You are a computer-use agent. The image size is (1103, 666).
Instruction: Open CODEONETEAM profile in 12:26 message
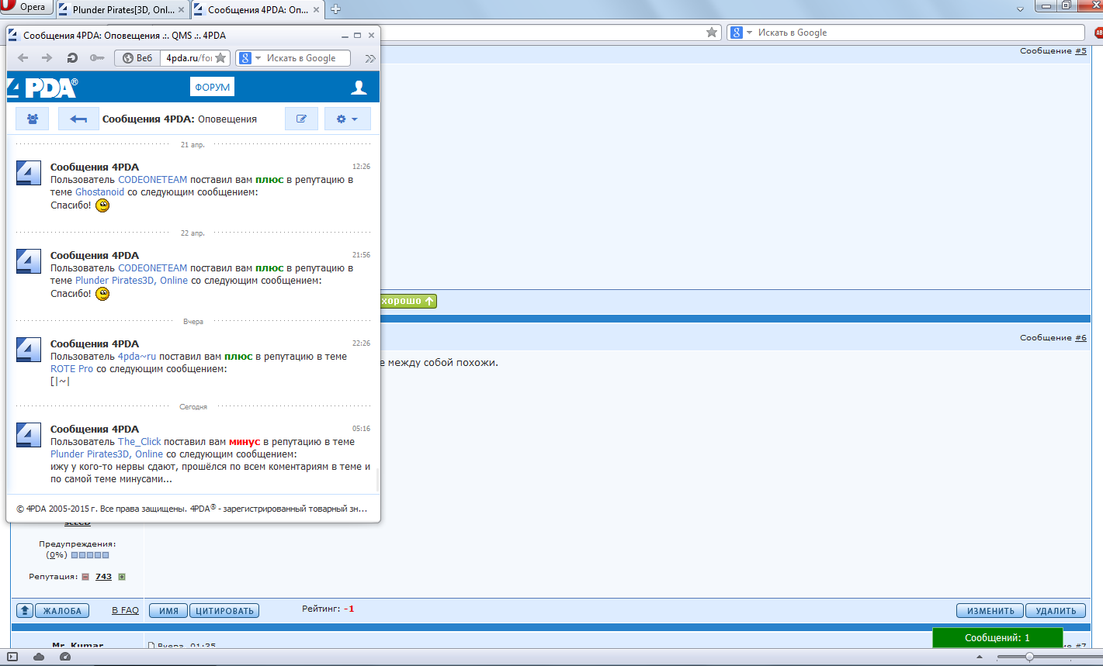click(x=153, y=180)
